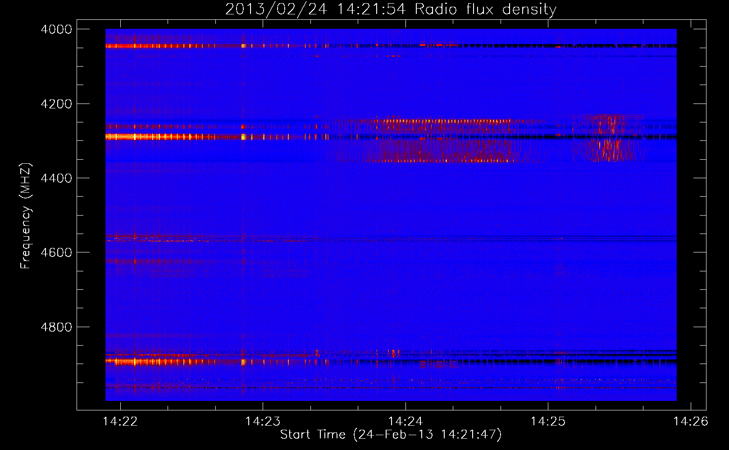Click the 4600 frequency tick label
Viewport: 729px width, 450px height.
pos(56,252)
